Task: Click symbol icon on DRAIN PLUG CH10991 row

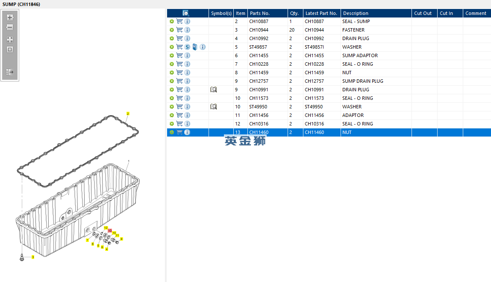Action: click(x=214, y=90)
